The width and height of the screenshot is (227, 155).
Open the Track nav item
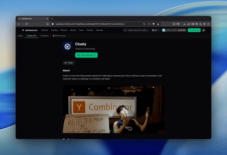(81, 30)
